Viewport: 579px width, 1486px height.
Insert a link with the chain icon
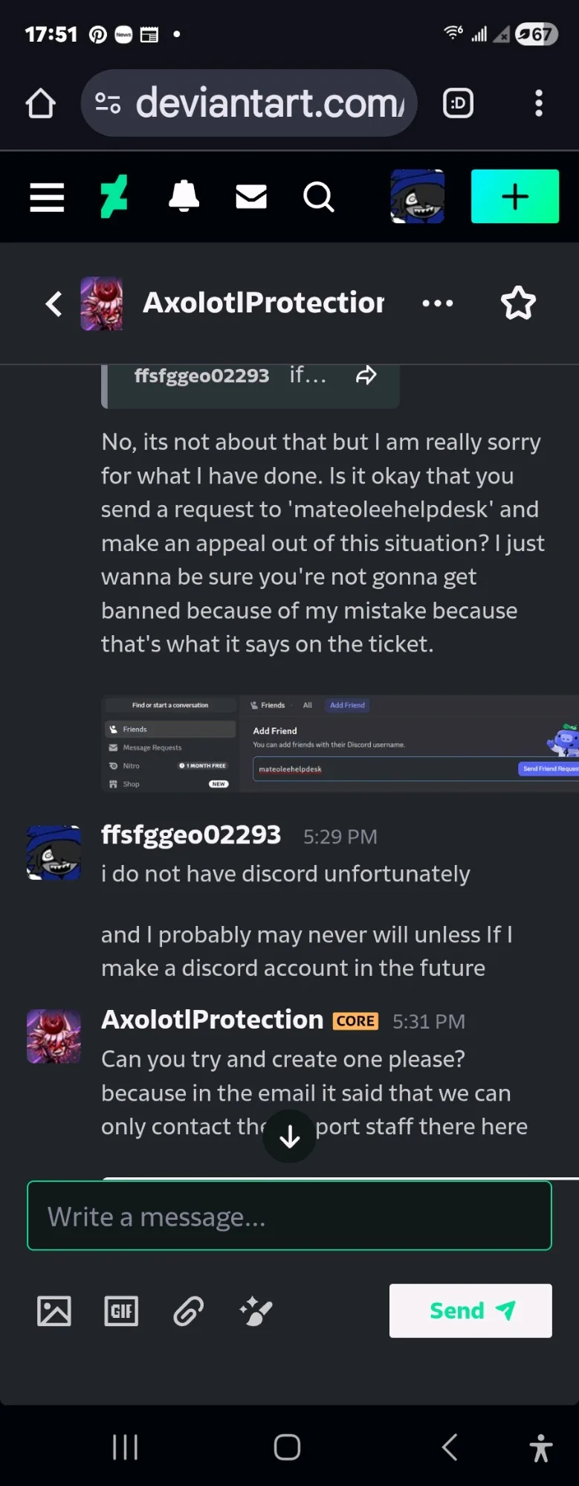189,1310
